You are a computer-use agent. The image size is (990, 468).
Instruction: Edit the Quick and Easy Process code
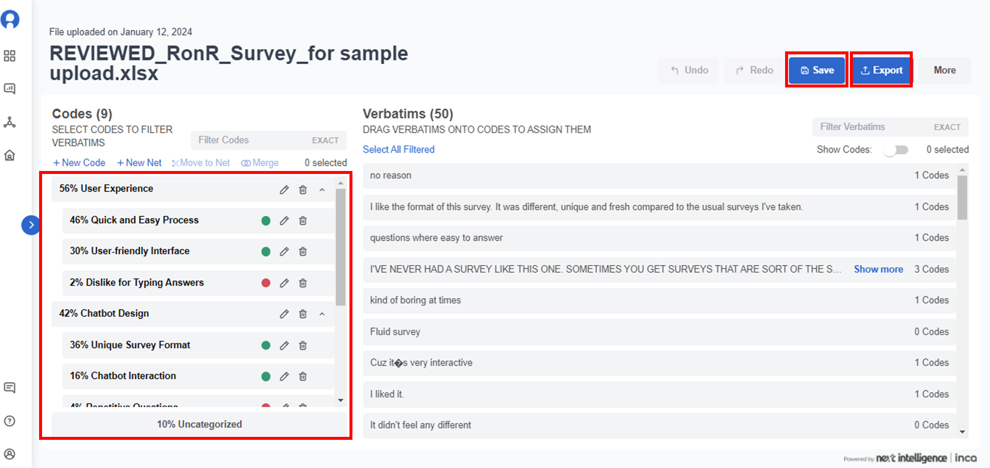point(284,220)
